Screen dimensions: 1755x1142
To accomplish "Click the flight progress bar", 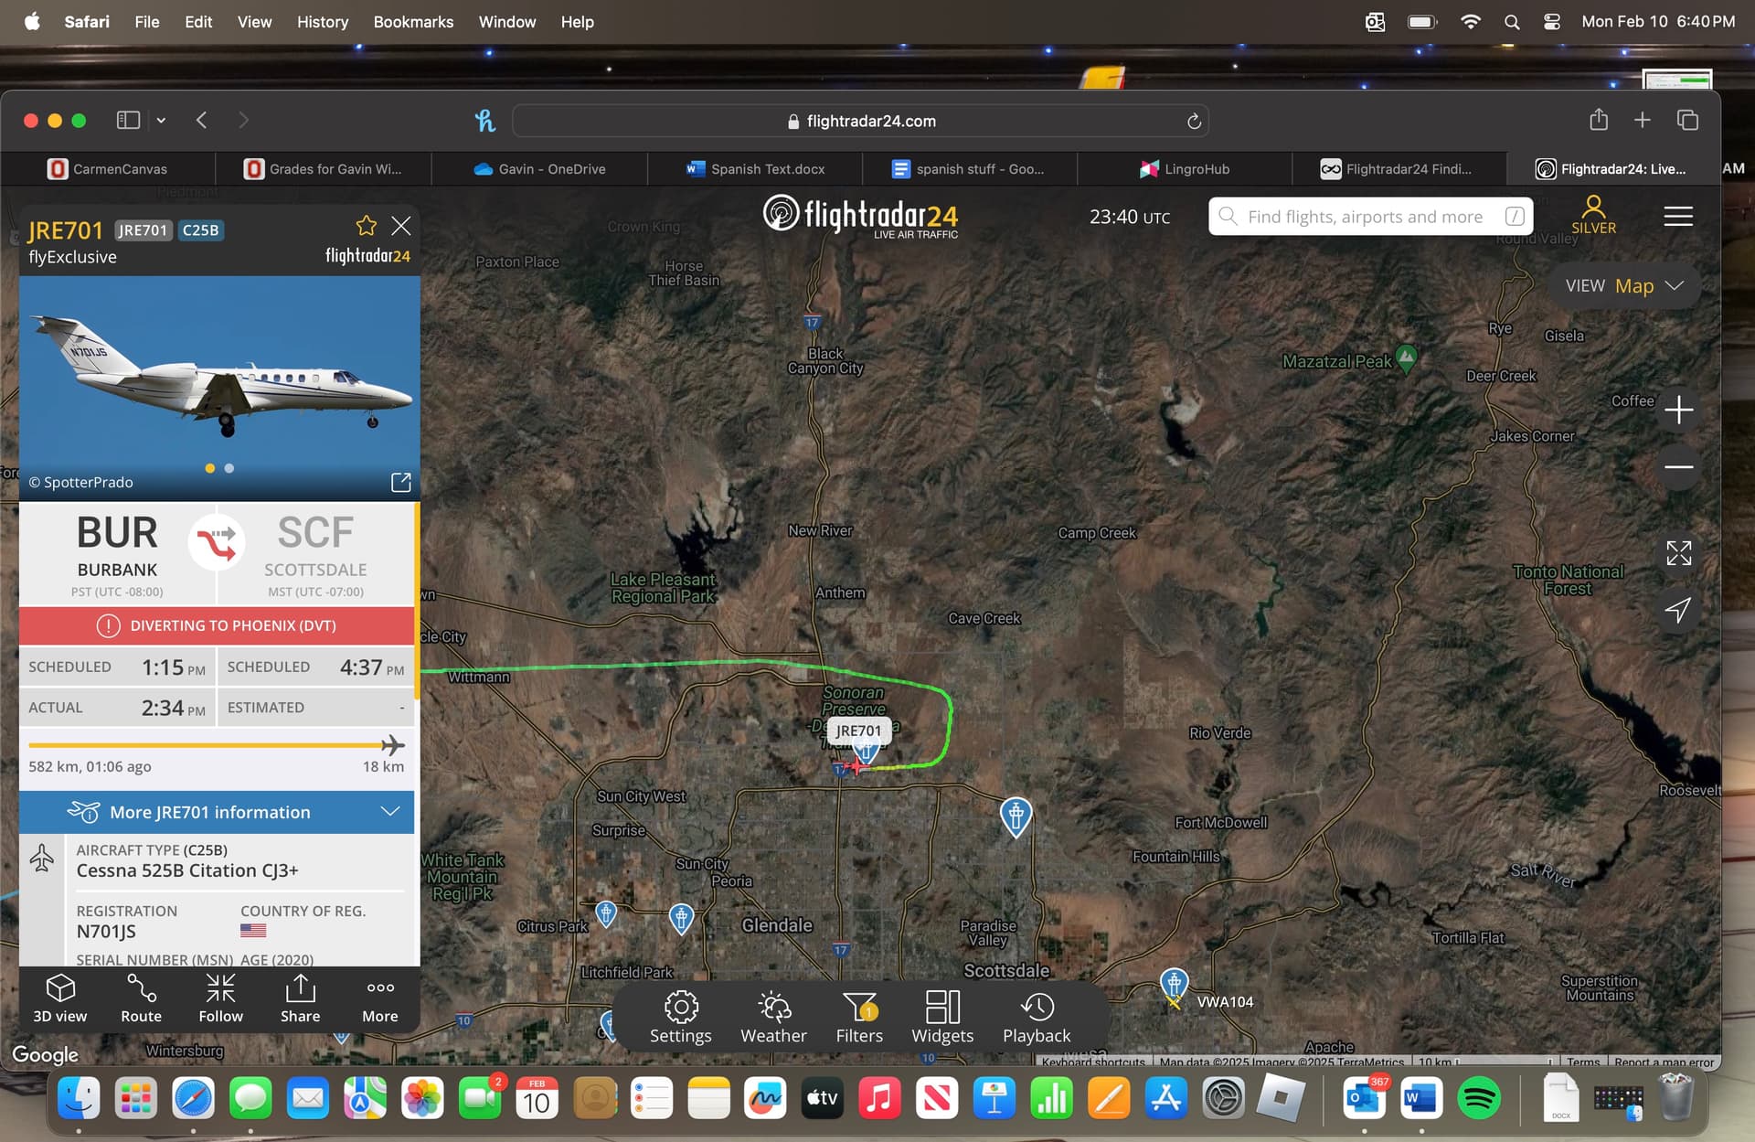I will [210, 745].
